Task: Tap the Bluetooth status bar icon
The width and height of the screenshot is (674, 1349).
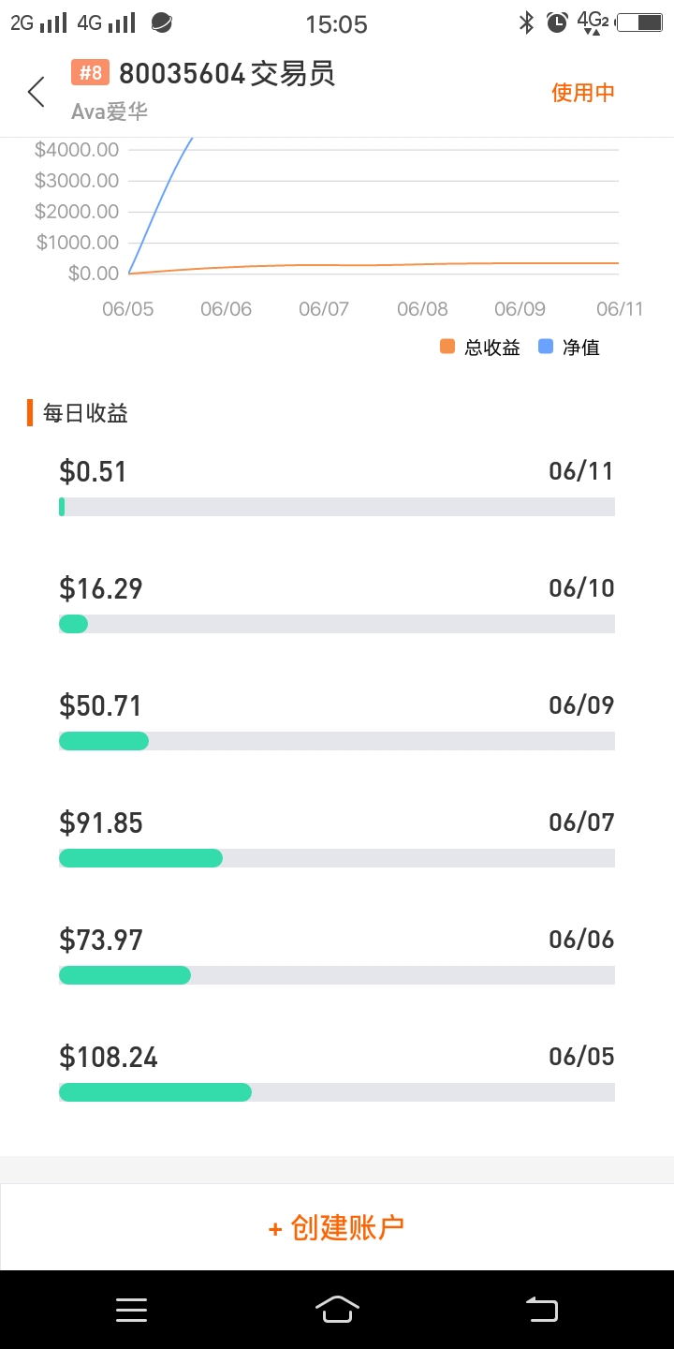Action: pos(527,22)
